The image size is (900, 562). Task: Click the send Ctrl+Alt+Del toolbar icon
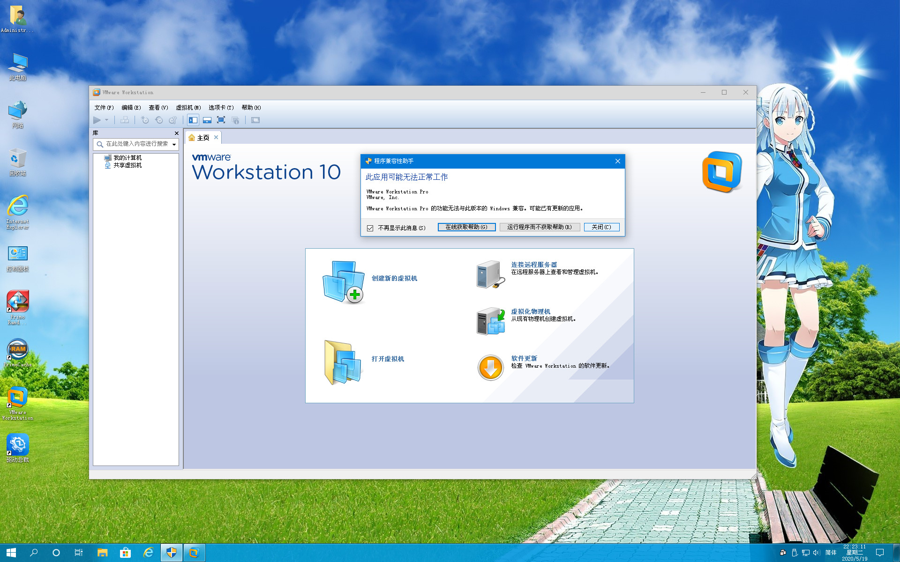click(124, 120)
